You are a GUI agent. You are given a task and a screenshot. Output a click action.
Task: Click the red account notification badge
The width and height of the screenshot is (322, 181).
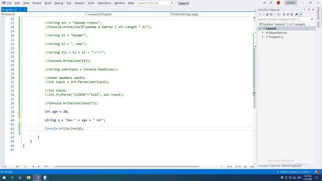pyautogui.click(x=278, y=3)
